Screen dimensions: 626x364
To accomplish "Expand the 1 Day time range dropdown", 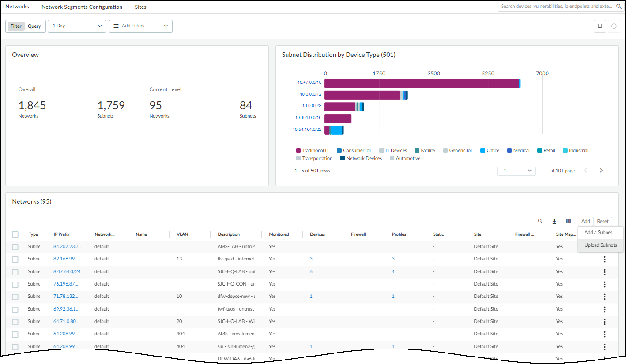I will (x=77, y=26).
